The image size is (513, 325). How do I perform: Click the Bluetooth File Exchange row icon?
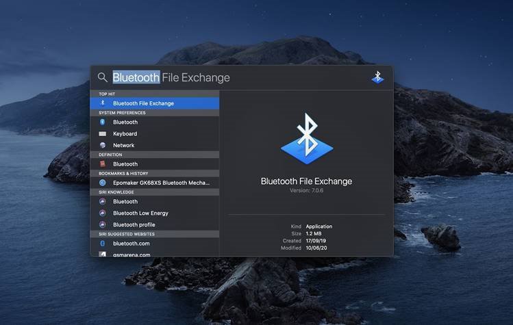tap(103, 103)
